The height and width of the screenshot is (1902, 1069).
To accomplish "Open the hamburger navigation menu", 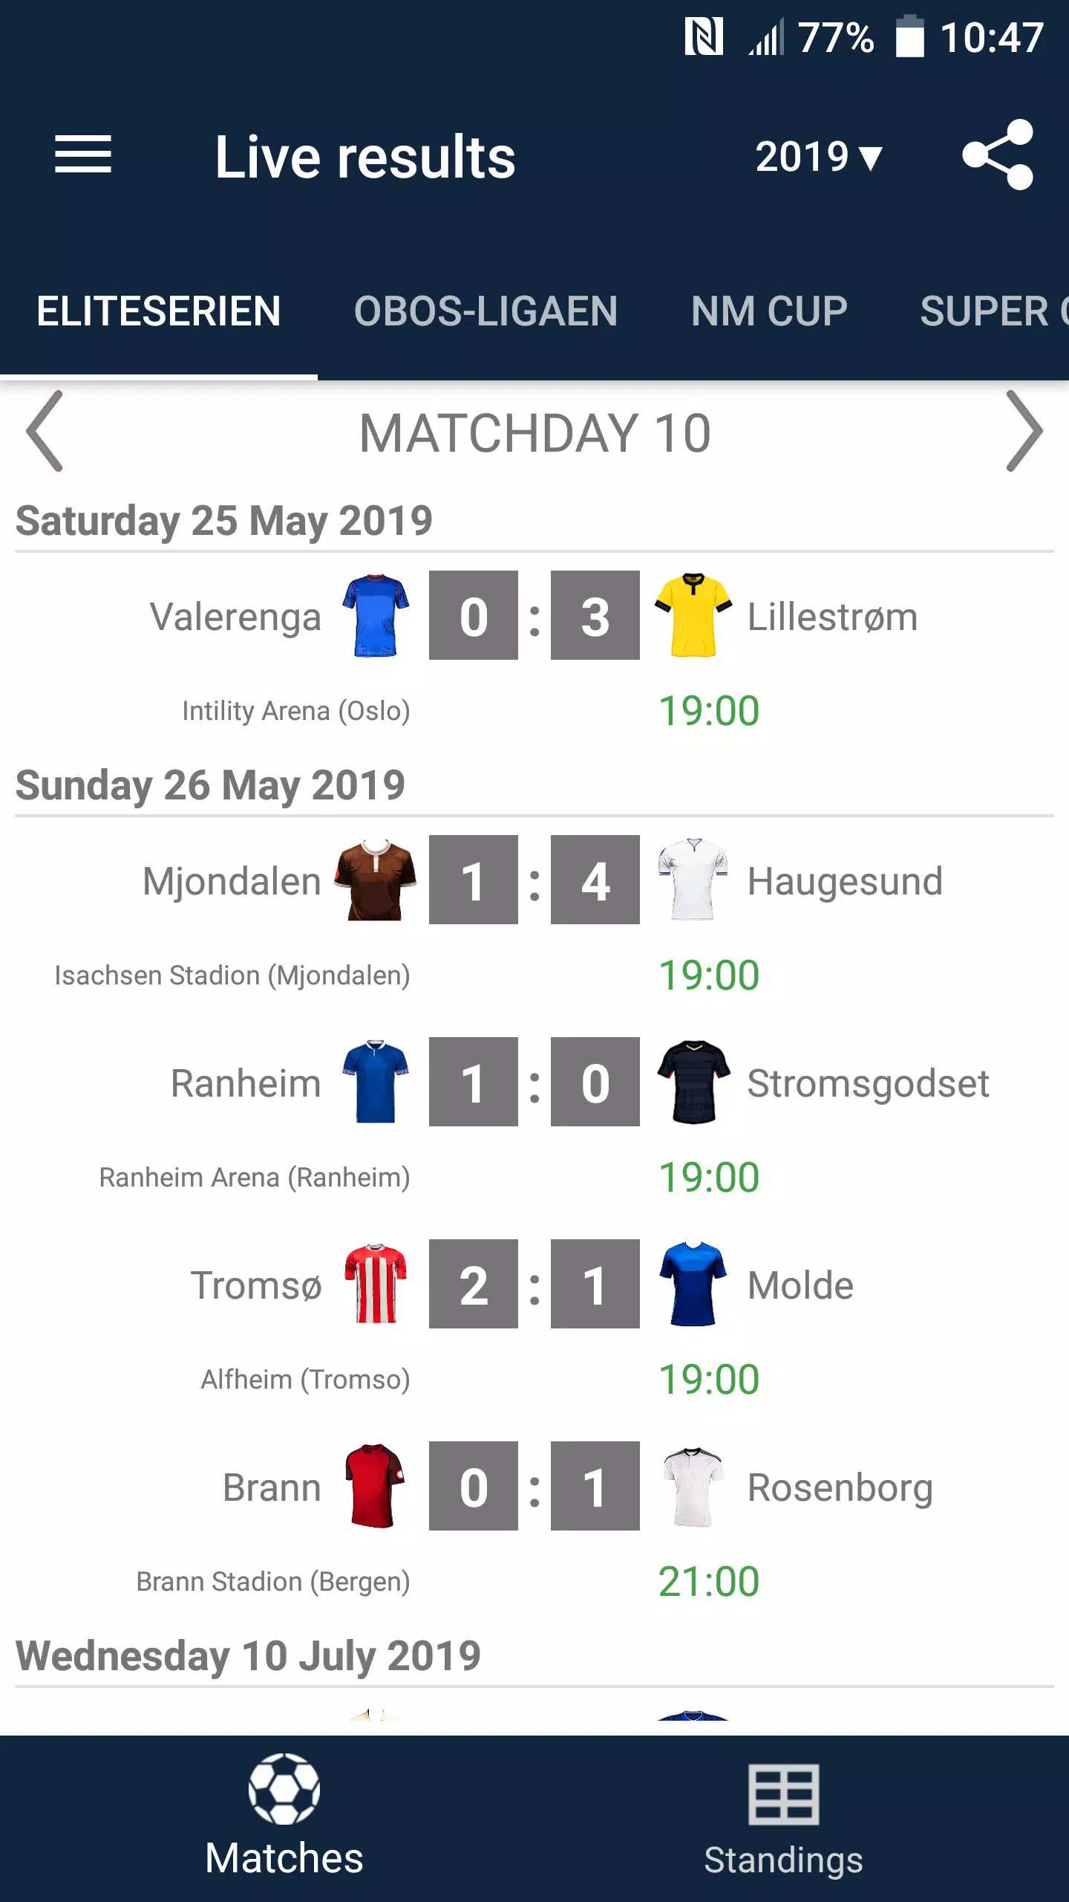I will point(83,155).
